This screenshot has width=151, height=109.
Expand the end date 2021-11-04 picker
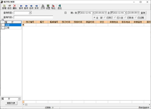coord(126,13)
